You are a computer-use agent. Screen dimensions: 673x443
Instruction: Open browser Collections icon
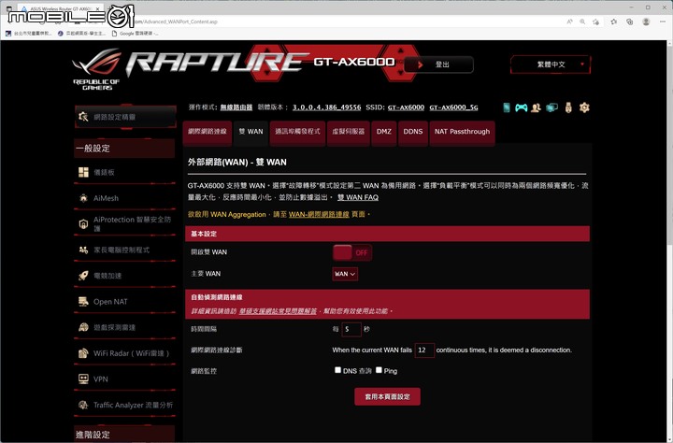click(630, 21)
